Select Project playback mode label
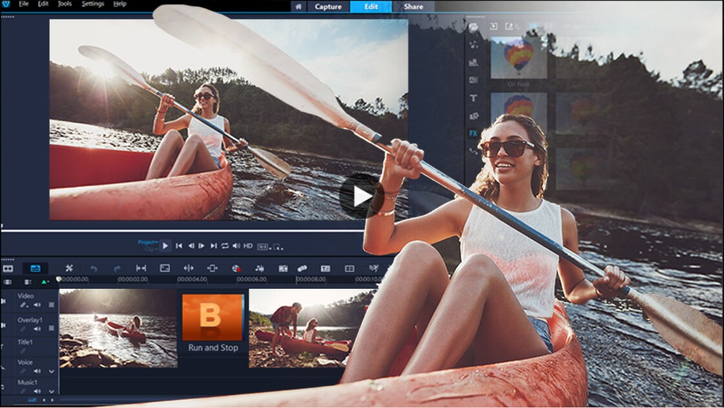Image resolution: width=724 pixels, height=408 pixels. (148, 242)
